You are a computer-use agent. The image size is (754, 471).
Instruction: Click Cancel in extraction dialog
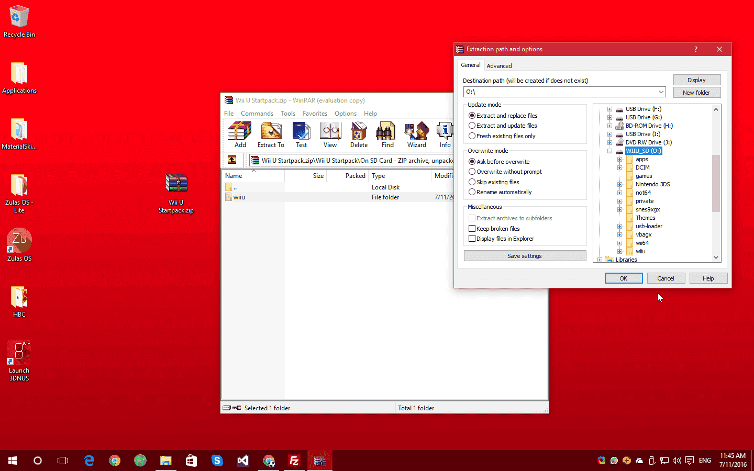click(666, 278)
